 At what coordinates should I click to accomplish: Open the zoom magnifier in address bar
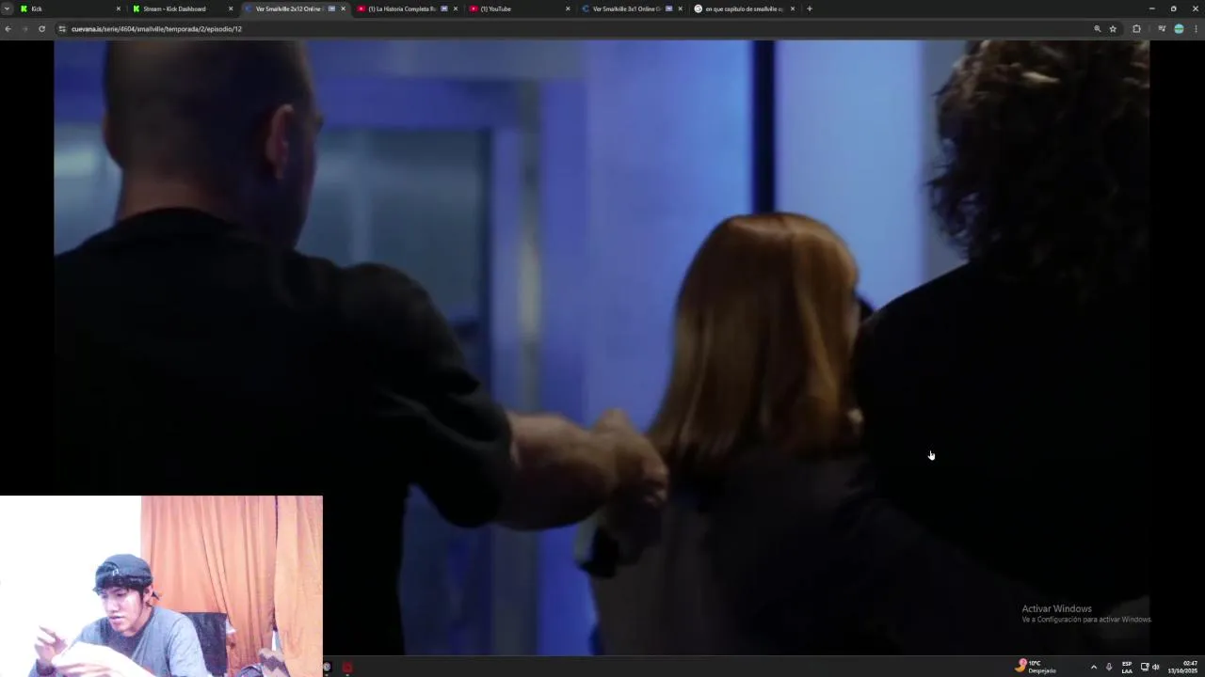[x=1097, y=29]
